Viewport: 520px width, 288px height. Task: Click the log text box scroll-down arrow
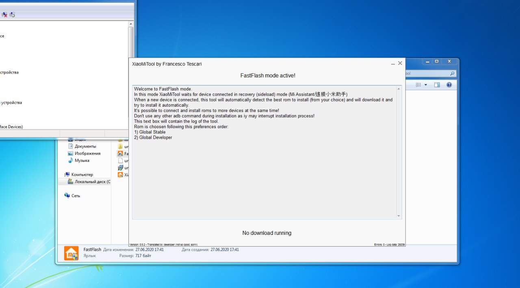(399, 216)
